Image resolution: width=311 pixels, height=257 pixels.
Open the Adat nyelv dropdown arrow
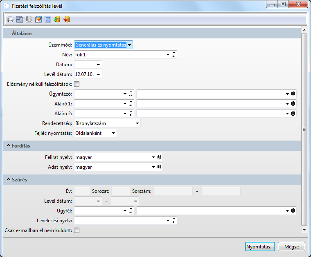[153, 167]
